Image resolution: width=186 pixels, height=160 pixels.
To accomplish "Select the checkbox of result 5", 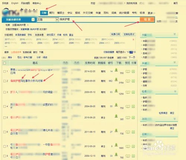I will click(x=4, y=118).
